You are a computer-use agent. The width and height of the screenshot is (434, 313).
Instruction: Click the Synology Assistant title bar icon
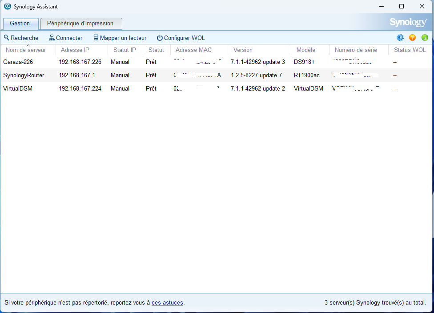click(8, 6)
